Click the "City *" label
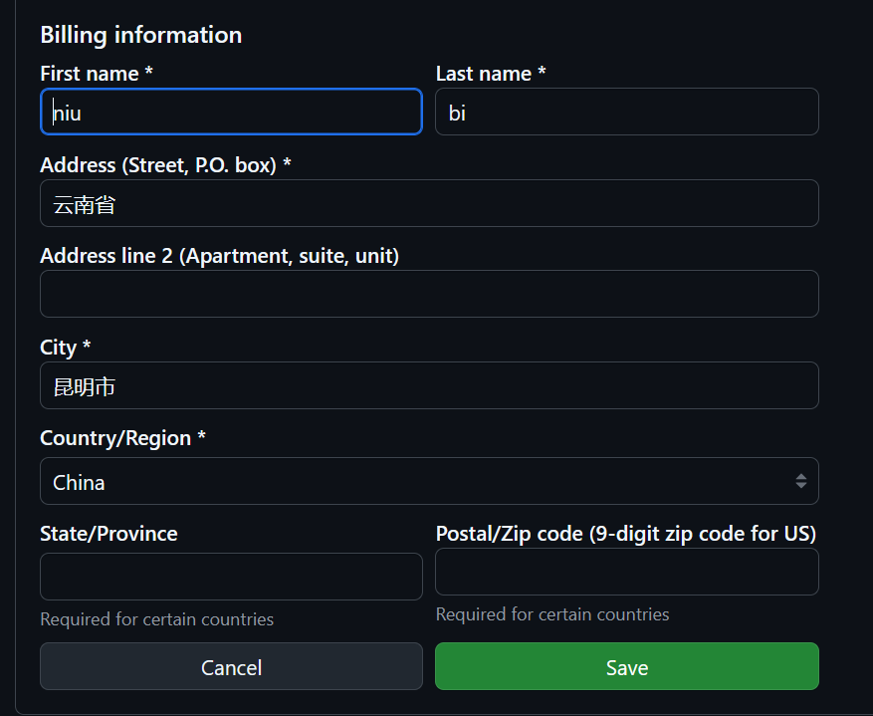This screenshot has height=716, width=873. pyautogui.click(x=65, y=348)
